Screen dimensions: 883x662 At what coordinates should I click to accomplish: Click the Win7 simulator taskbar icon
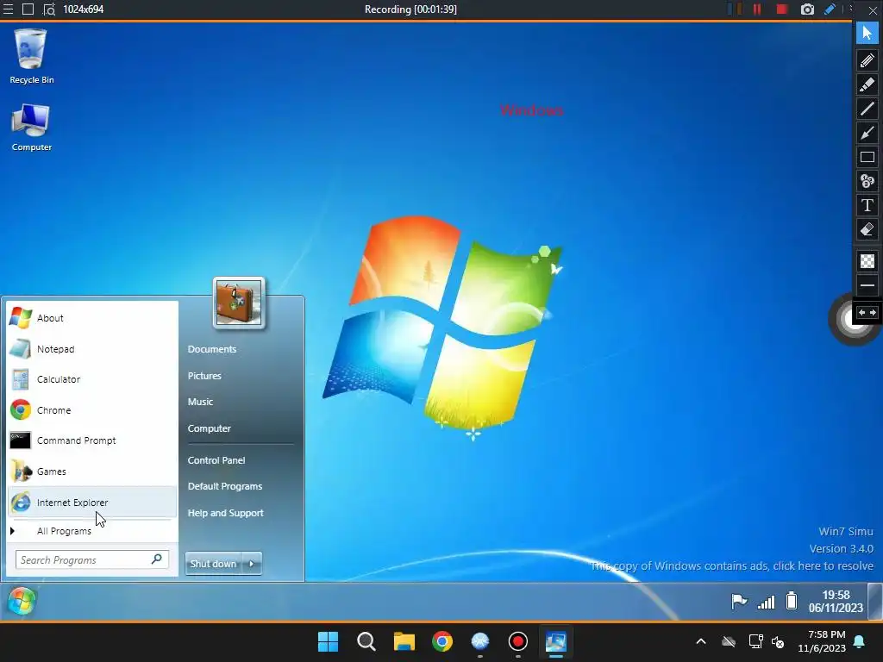556,641
